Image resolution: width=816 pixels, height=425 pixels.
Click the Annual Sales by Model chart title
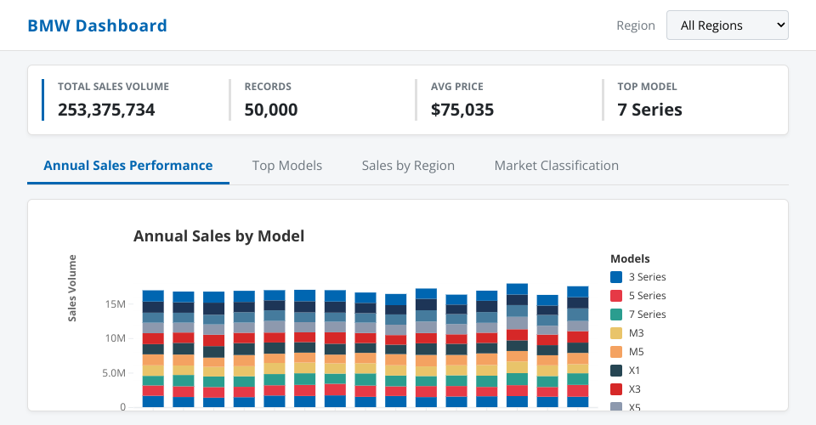(x=218, y=236)
